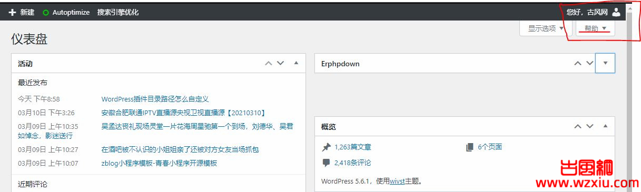Open the 显示选项 dropdown
Screen dimensions: 641x192
point(546,28)
